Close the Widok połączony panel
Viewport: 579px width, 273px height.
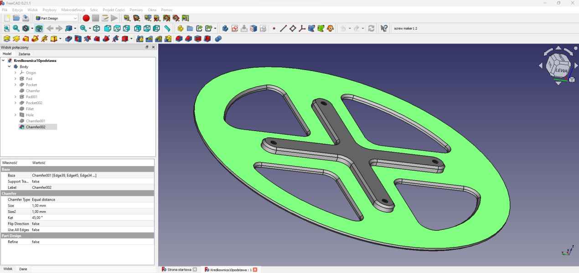153,47
